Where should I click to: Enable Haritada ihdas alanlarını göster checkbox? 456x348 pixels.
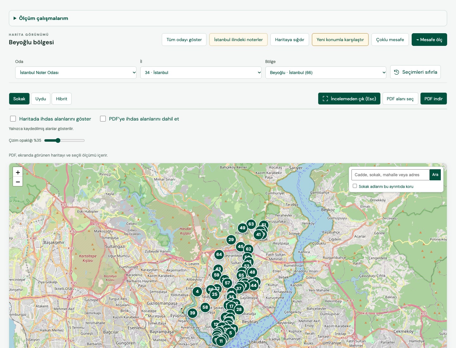click(x=13, y=119)
